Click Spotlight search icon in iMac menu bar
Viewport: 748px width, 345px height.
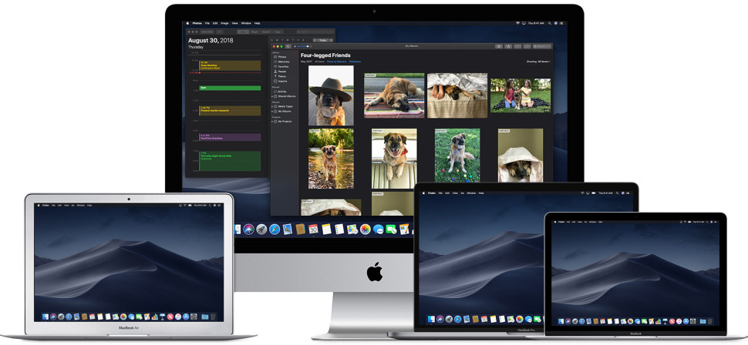(x=549, y=23)
